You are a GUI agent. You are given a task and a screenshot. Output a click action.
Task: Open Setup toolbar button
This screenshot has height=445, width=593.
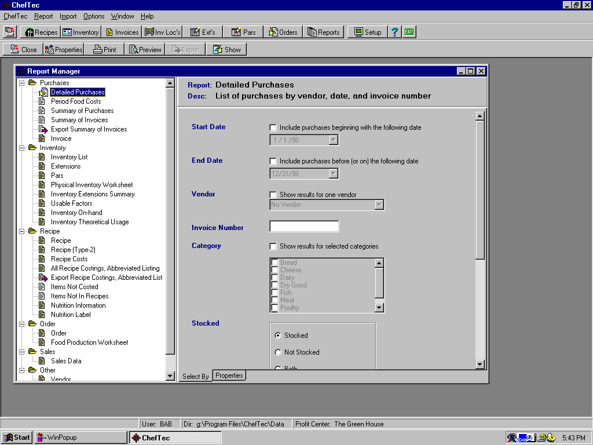pyautogui.click(x=368, y=32)
